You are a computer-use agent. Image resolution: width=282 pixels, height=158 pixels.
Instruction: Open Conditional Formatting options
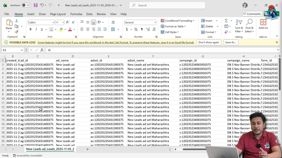[177, 21]
